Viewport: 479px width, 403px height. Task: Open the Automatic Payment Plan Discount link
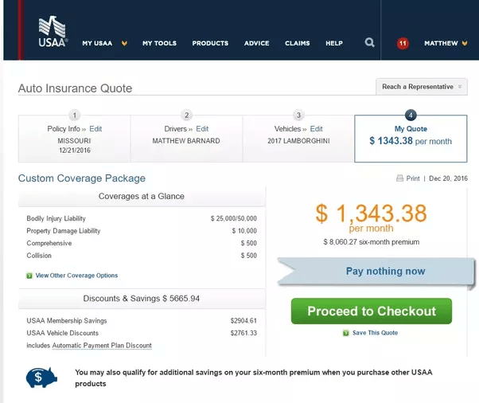click(x=102, y=346)
